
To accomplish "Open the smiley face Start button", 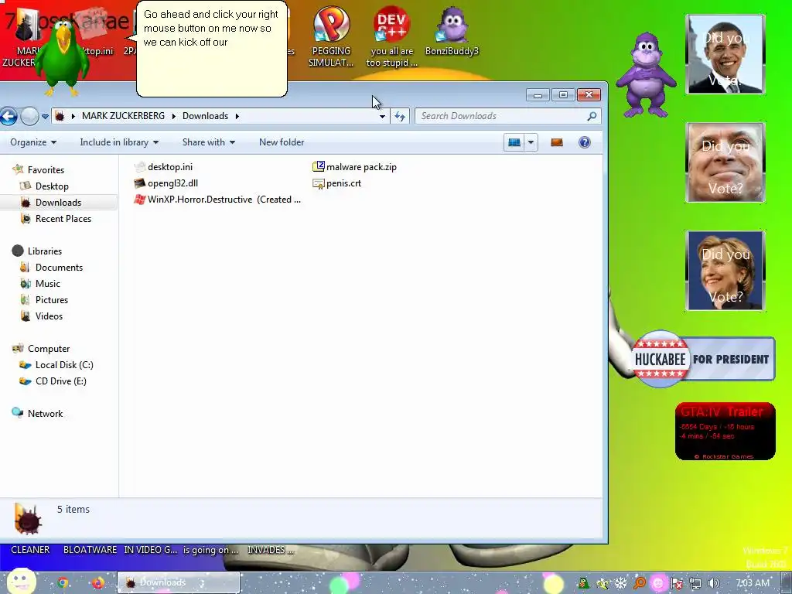I will [x=21, y=582].
